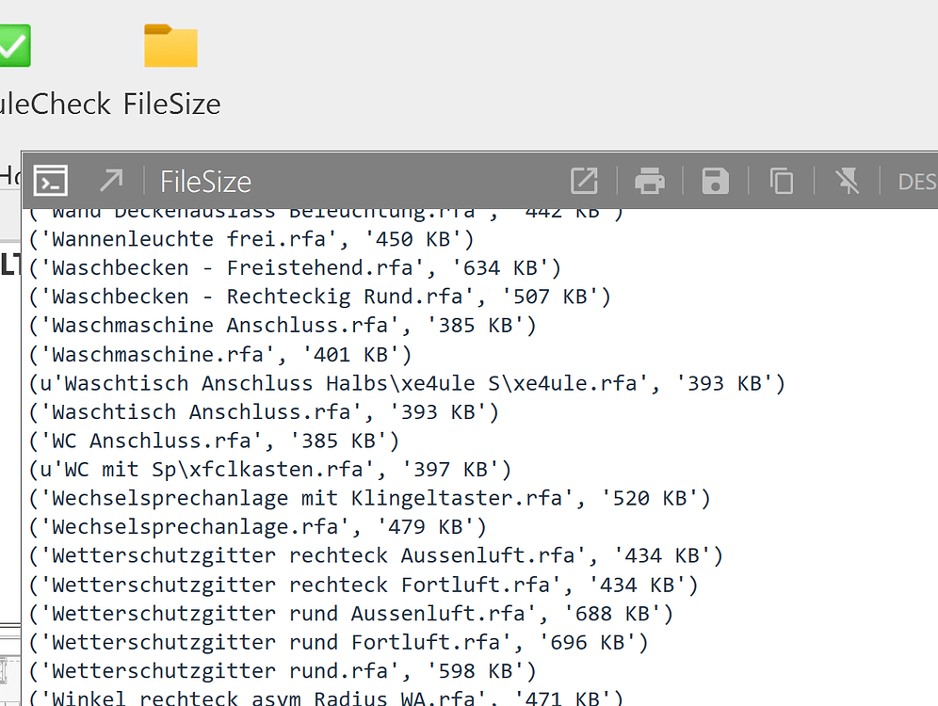Print the FileSize output

(x=650, y=180)
